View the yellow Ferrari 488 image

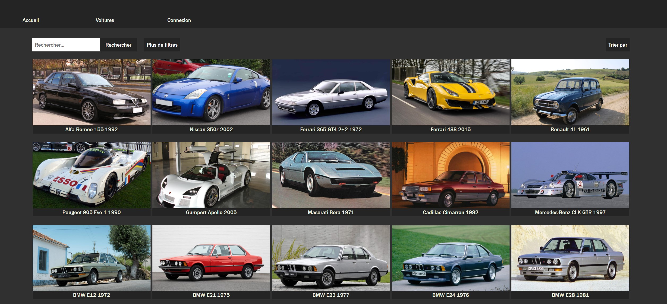point(450,92)
